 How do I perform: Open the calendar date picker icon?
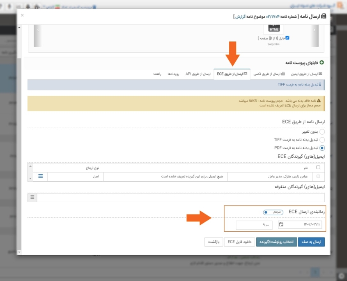point(281,225)
